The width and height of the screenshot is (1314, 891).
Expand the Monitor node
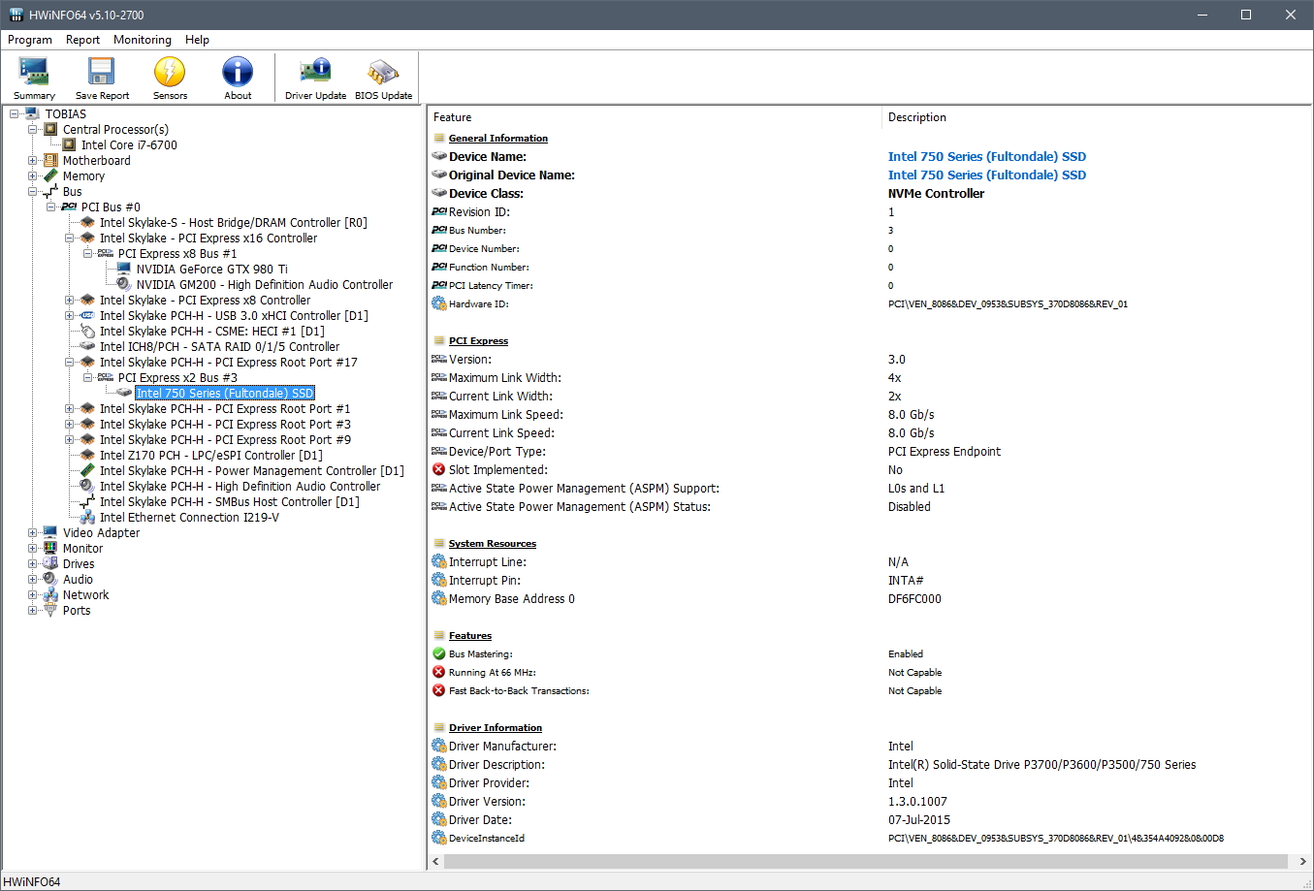pos(32,549)
